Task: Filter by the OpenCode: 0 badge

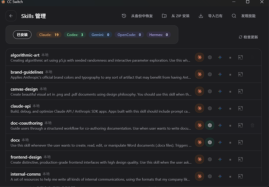Action: (x=129, y=35)
